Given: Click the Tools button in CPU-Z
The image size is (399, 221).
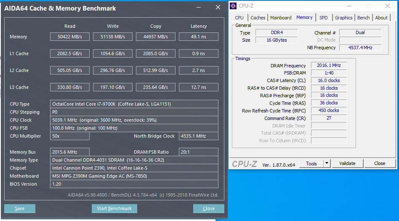Looking at the screenshot, I should tap(311, 163).
